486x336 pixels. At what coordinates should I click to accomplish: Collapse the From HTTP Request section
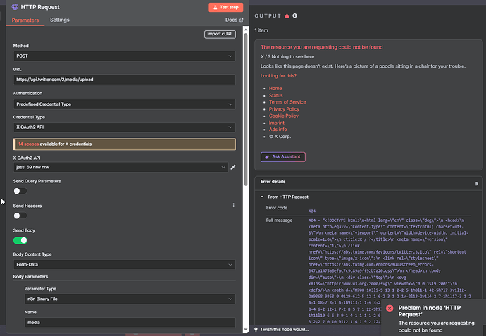click(262, 197)
